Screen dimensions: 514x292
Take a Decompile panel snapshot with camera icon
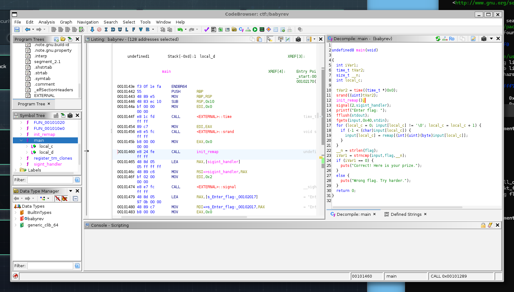point(484,39)
